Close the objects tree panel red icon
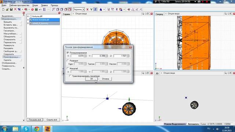This screenshot has height=132, width=235. tap(59, 13)
